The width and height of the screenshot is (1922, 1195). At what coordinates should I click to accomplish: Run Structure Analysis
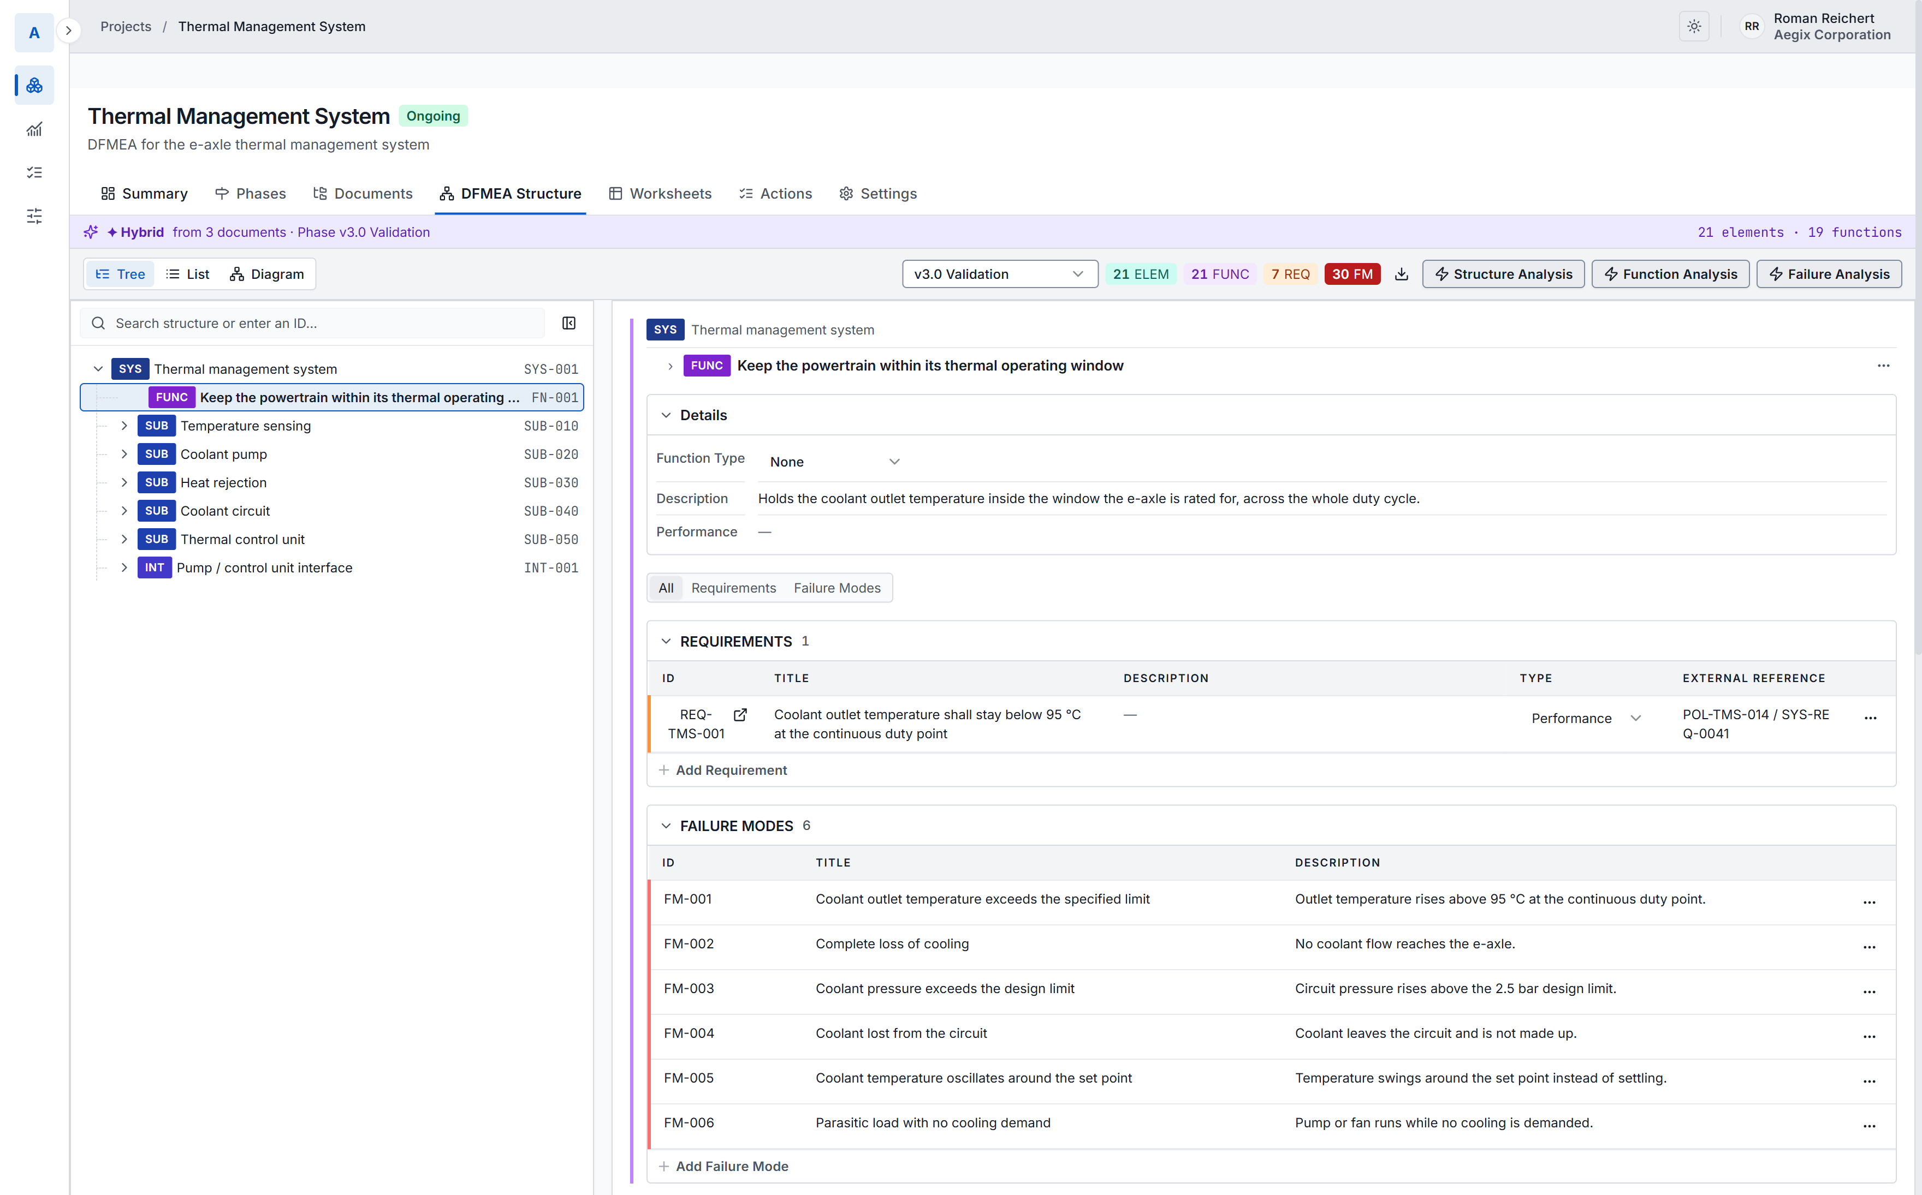point(1503,274)
